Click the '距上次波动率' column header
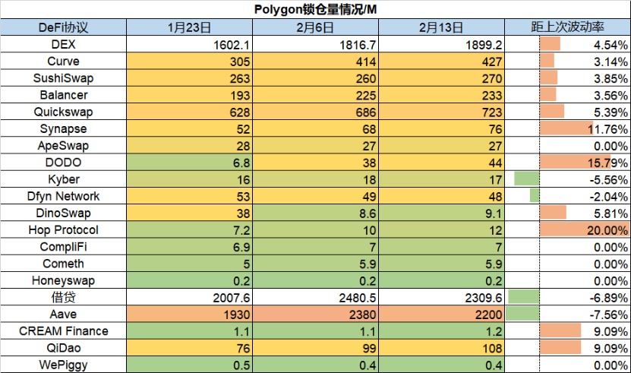Image resolution: width=631 pixels, height=373 pixels. [x=568, y=27]
